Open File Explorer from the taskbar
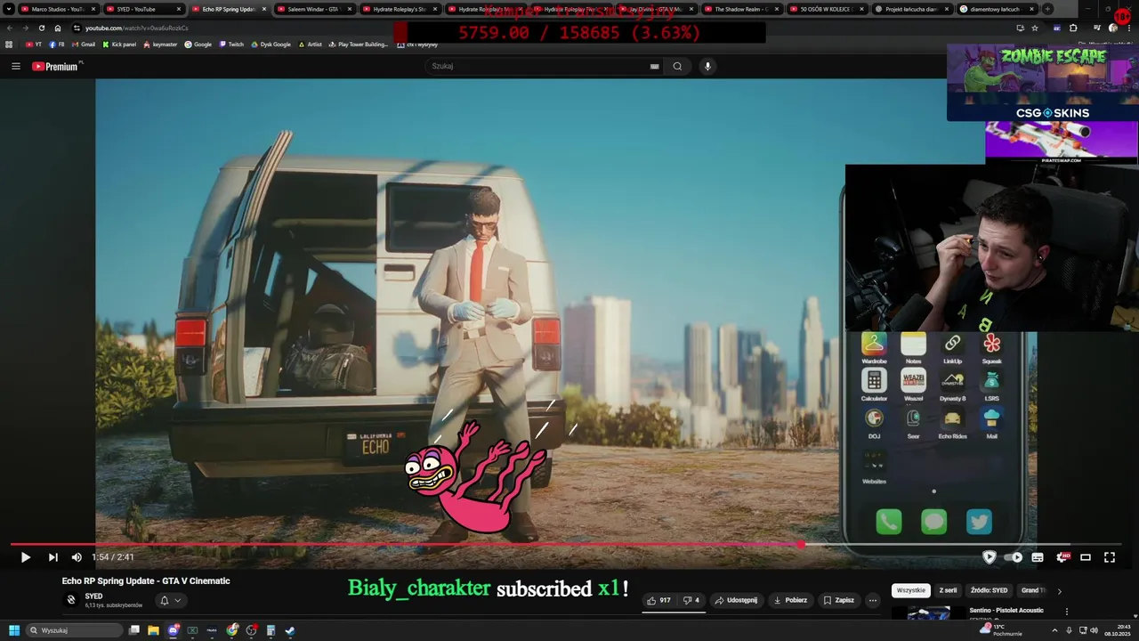This screenshot has width=1139, height=641. (x=153, y=630)
